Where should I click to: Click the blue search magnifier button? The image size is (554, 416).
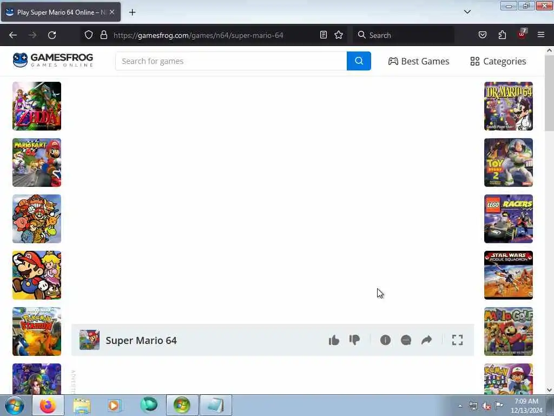tap(359, 61)
